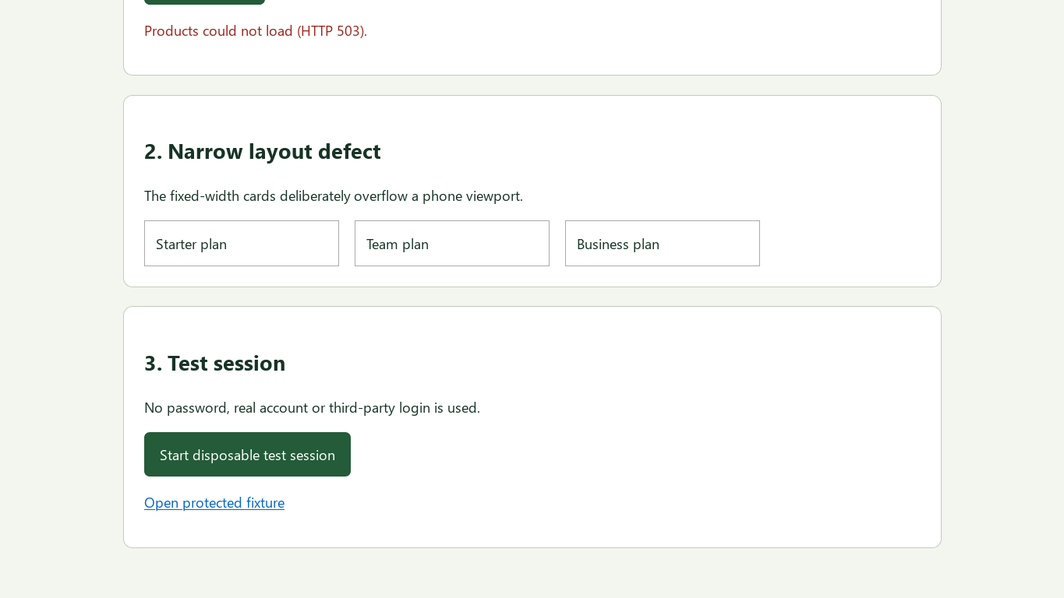This screenshot has width=1064, height=598.
Task: Click the 'Starter plan' text label
Action: click(191, 244)
